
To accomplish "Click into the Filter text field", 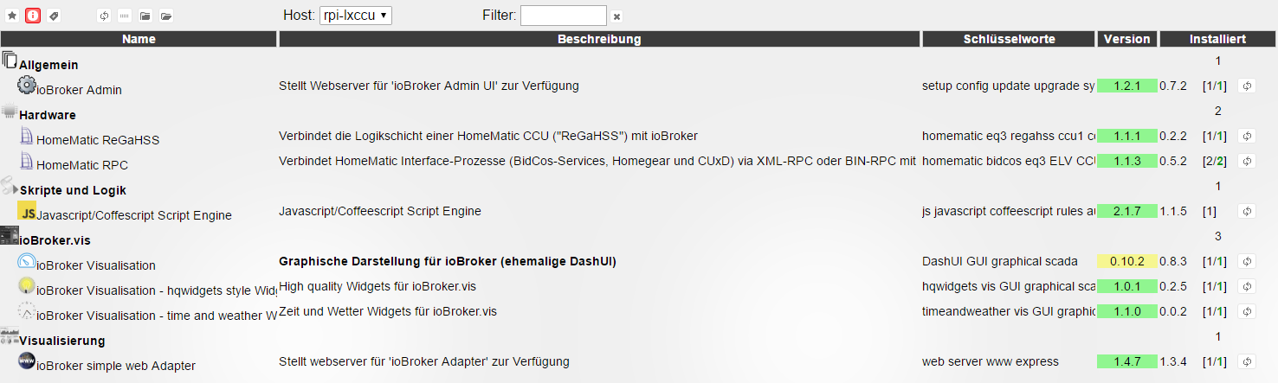I will tap(563, 16).
